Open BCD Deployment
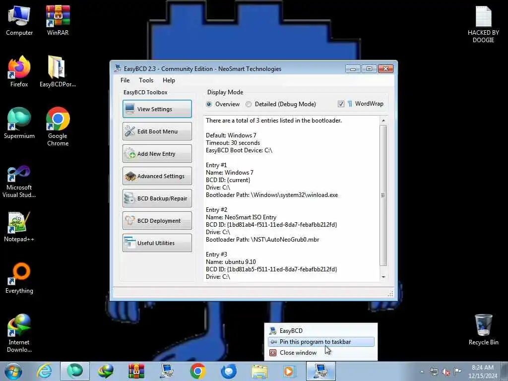The height and width of the screenshot is (381, 508). (x=157, y=221)
